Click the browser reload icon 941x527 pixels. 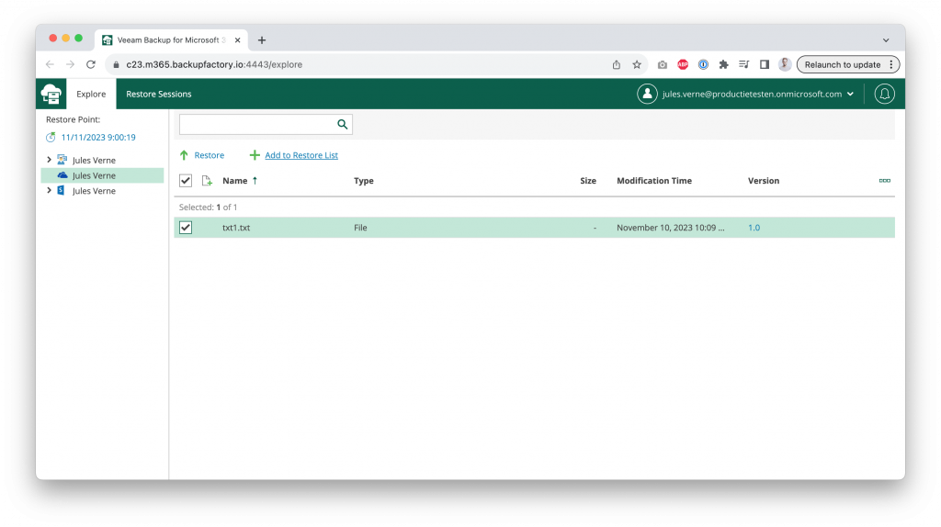coord(91,65)
